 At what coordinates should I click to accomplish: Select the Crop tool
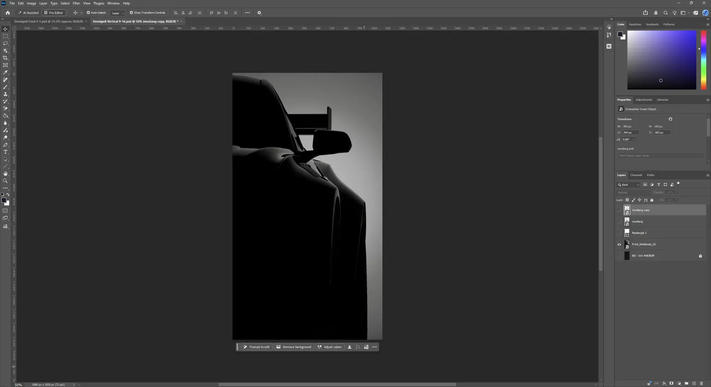pos(5,58)
